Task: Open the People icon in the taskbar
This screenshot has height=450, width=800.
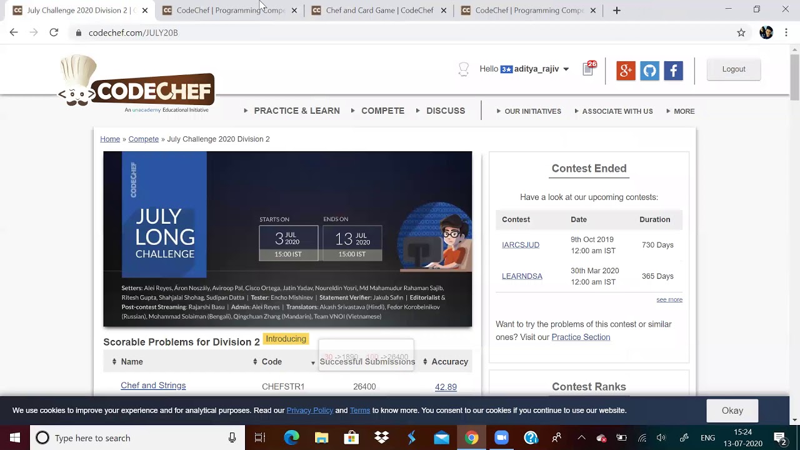Action: coord(556,438)
